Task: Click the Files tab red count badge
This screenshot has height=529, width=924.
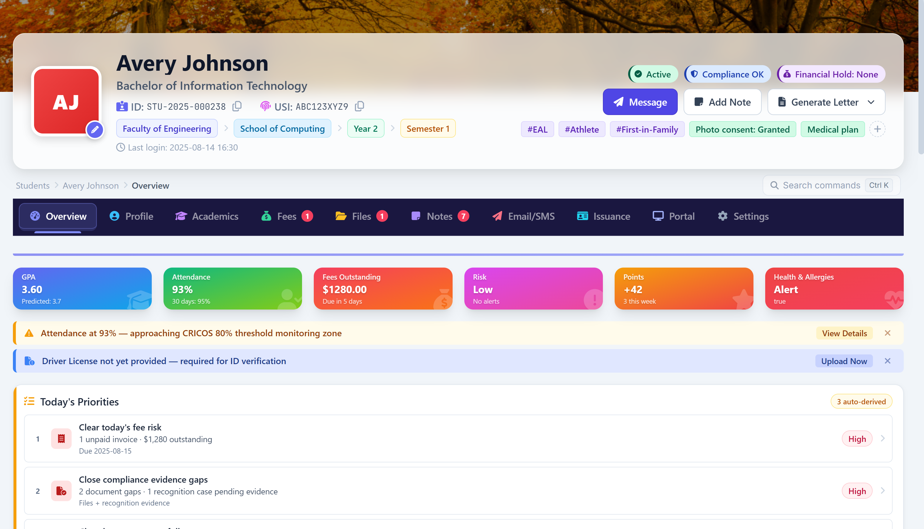Action: 382,216
